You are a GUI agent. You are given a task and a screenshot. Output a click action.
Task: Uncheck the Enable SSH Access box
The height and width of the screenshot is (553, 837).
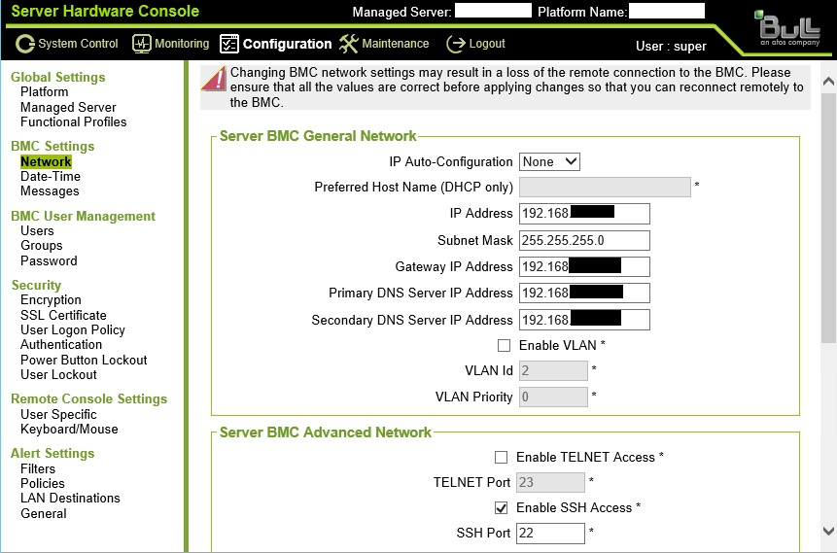[x=501, y=507]
